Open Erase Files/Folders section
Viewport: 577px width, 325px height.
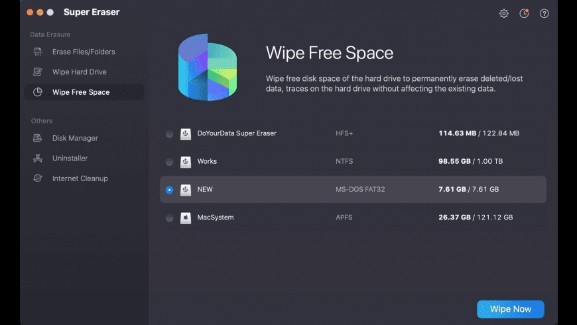click(84, 52)
